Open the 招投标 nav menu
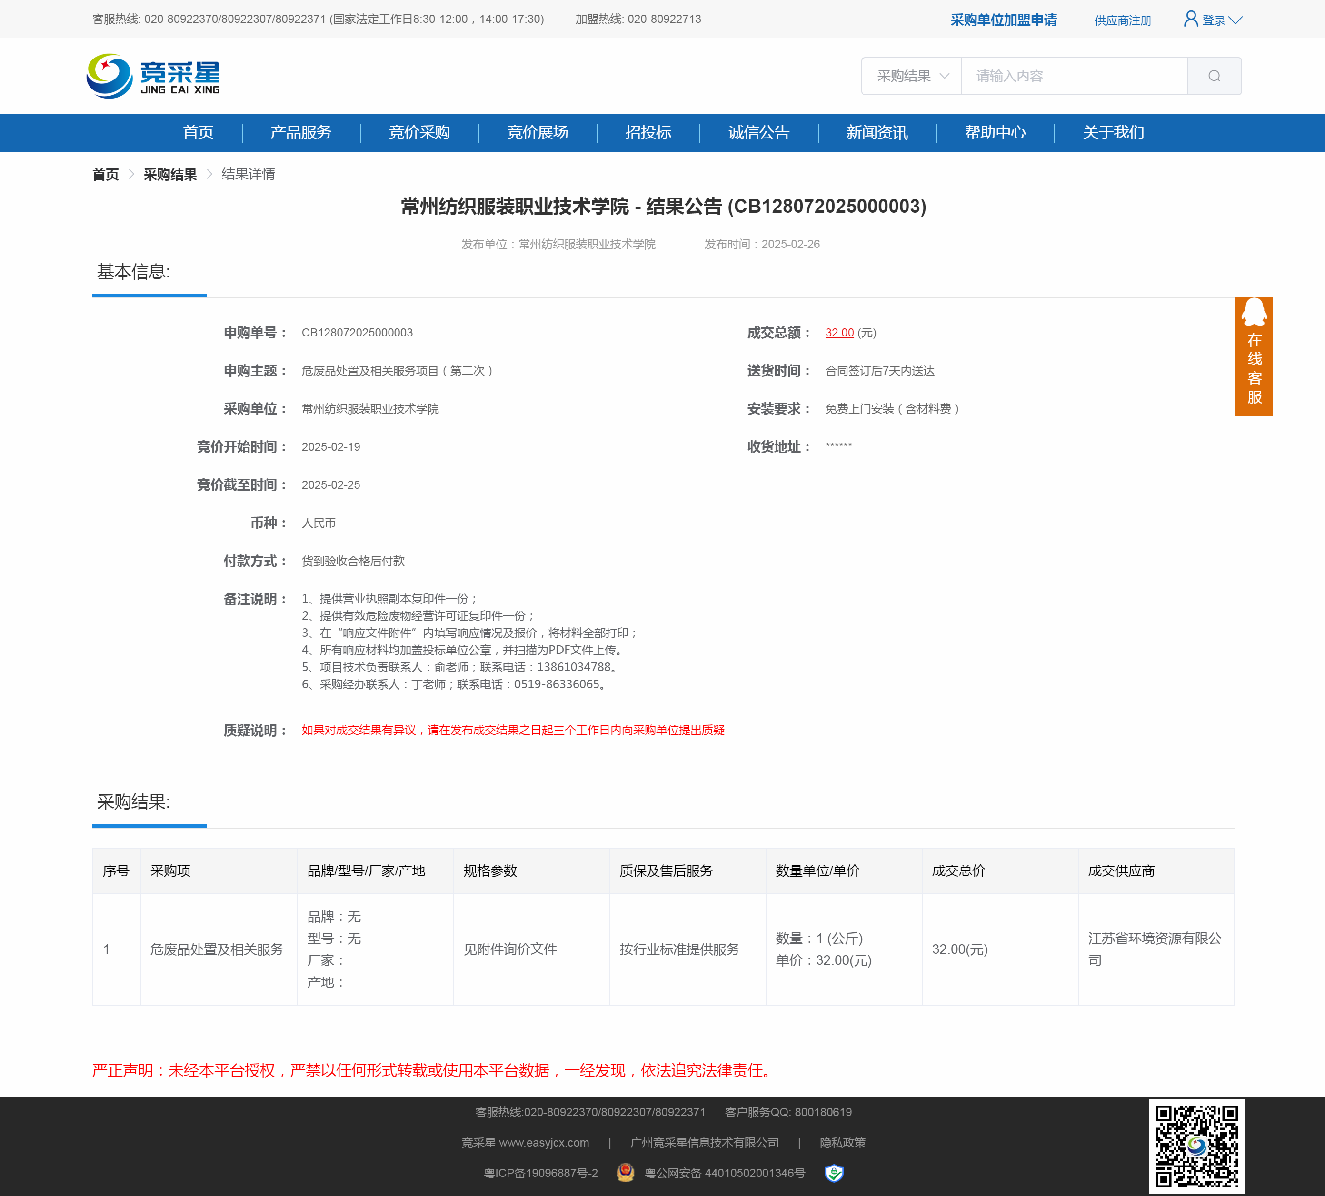 tap(648, 133)
